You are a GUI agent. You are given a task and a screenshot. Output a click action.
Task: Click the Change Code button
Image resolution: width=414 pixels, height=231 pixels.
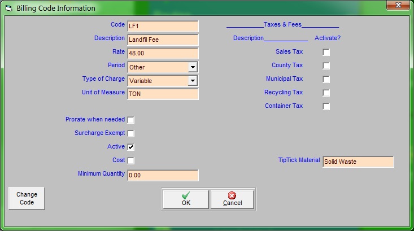[27, 198]
